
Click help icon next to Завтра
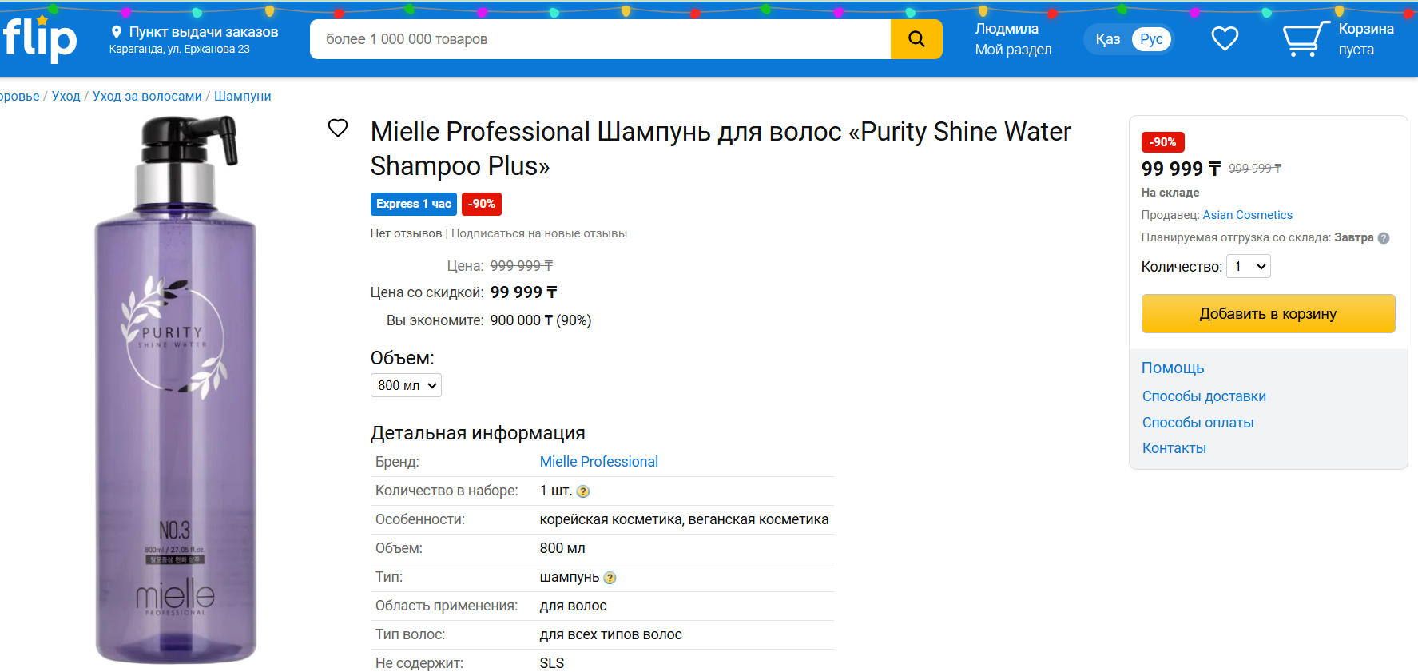click(x=1384, y=238)
